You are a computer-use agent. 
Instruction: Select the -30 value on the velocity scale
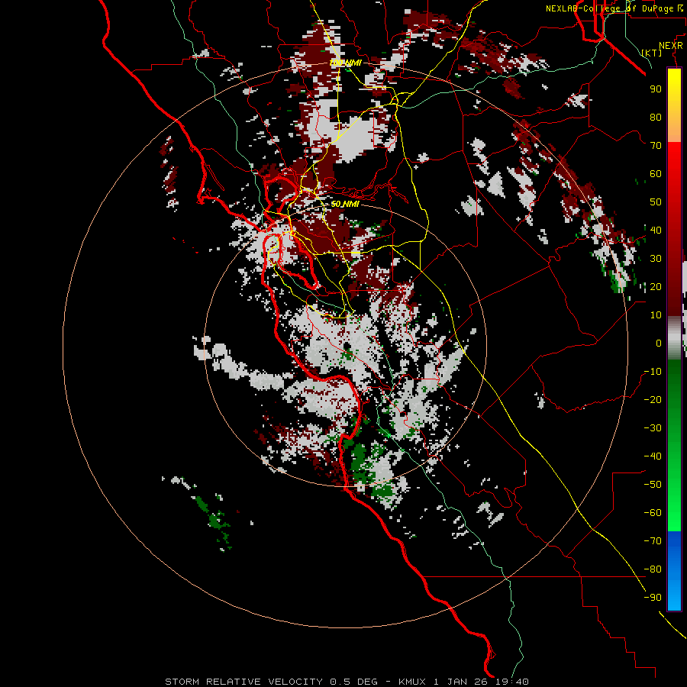click(653, 427)
